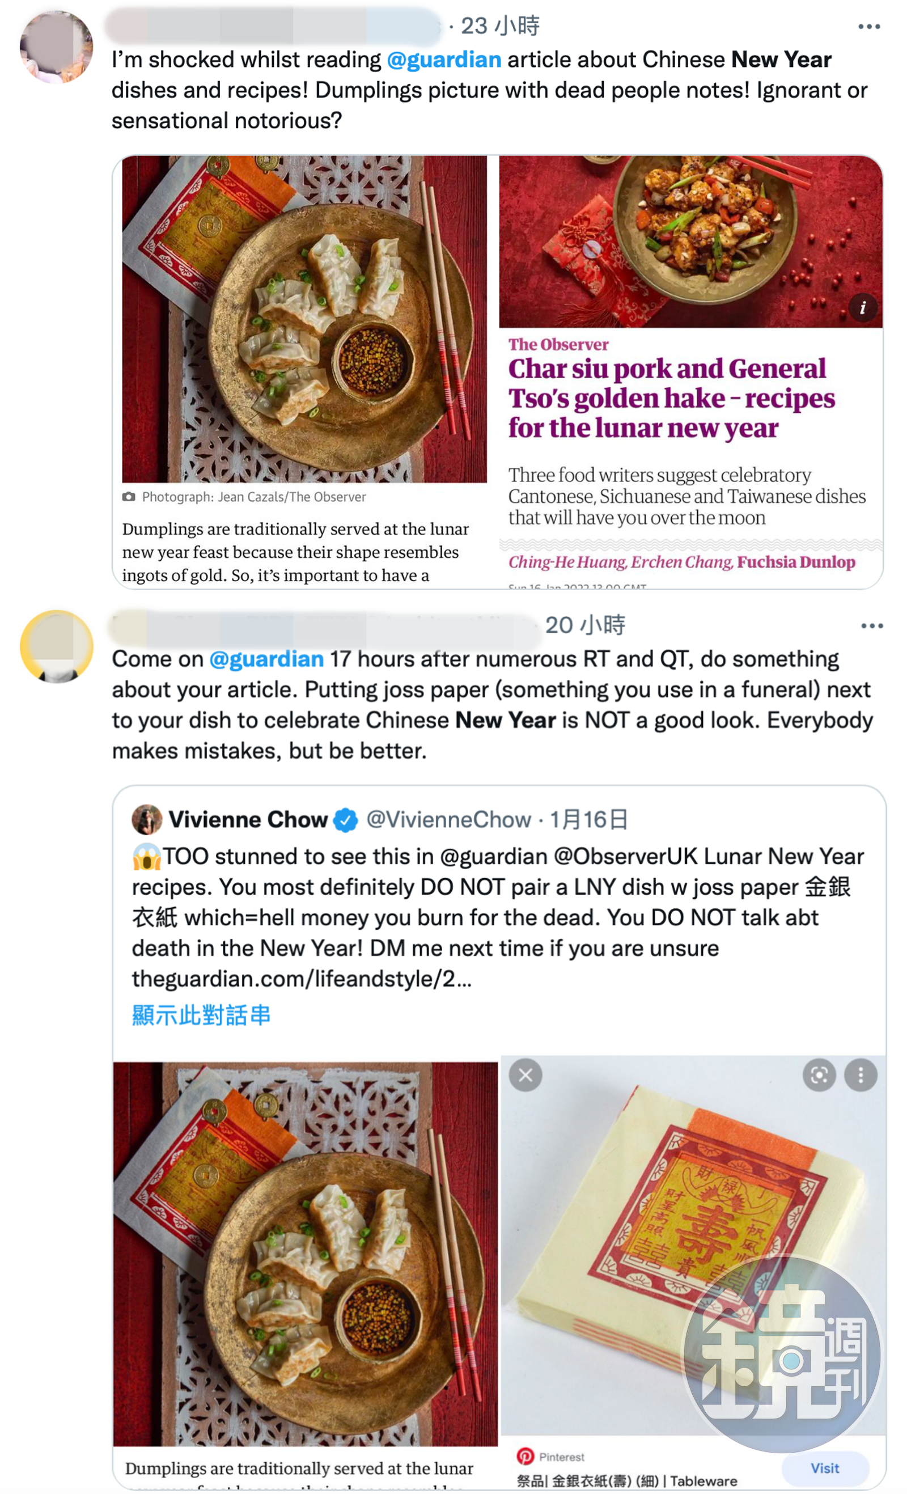The width and height of the screenshot is (907, 1494).
Task: Click @VivienneChow handle in quoted tweet
Action: click(448, 820)
